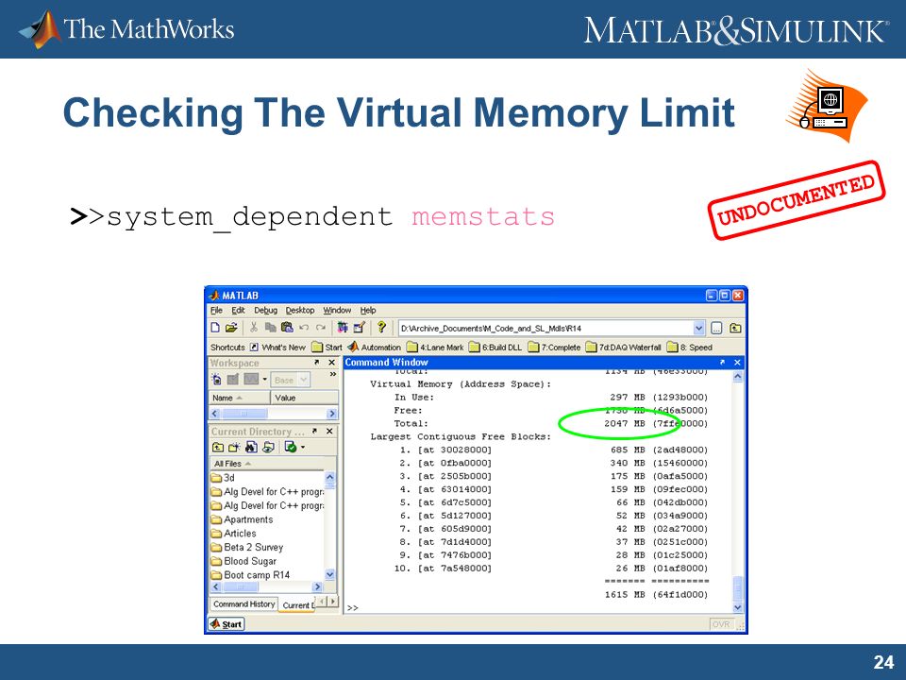This screenshot has height=680, width=906.
Task: Create a new M-file from toolbar
Action: point(215,328)
